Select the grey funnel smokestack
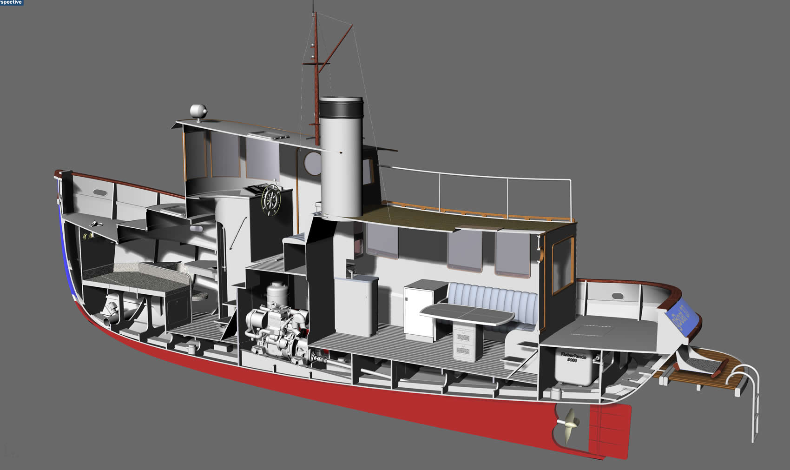Viewport: 790px width, 470px height. [341, 158]
